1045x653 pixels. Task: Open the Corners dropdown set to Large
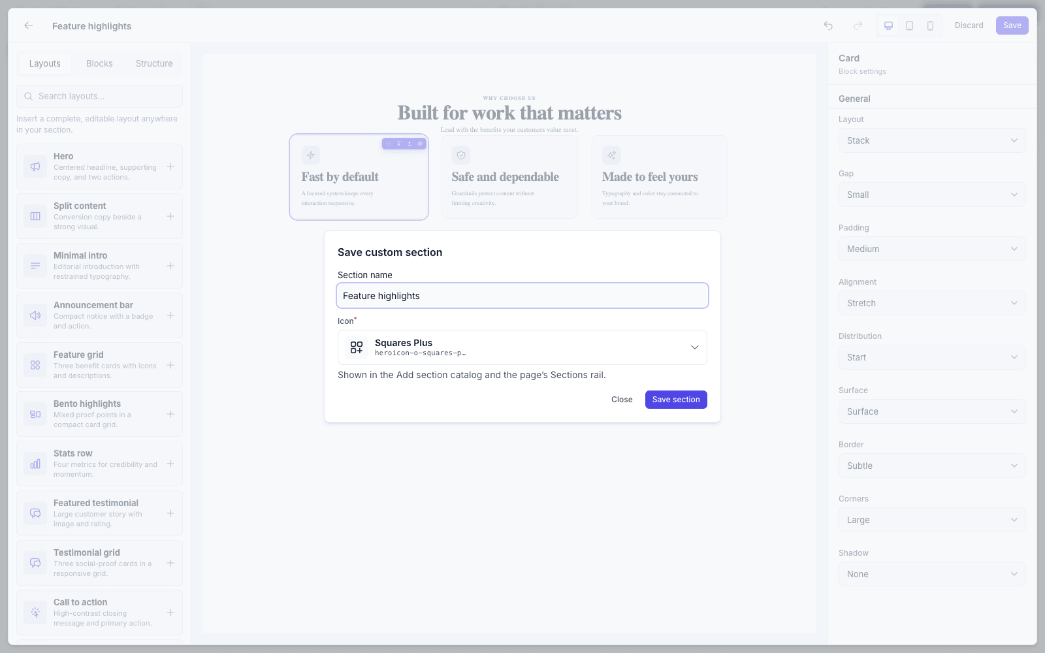tap(932, 520)
